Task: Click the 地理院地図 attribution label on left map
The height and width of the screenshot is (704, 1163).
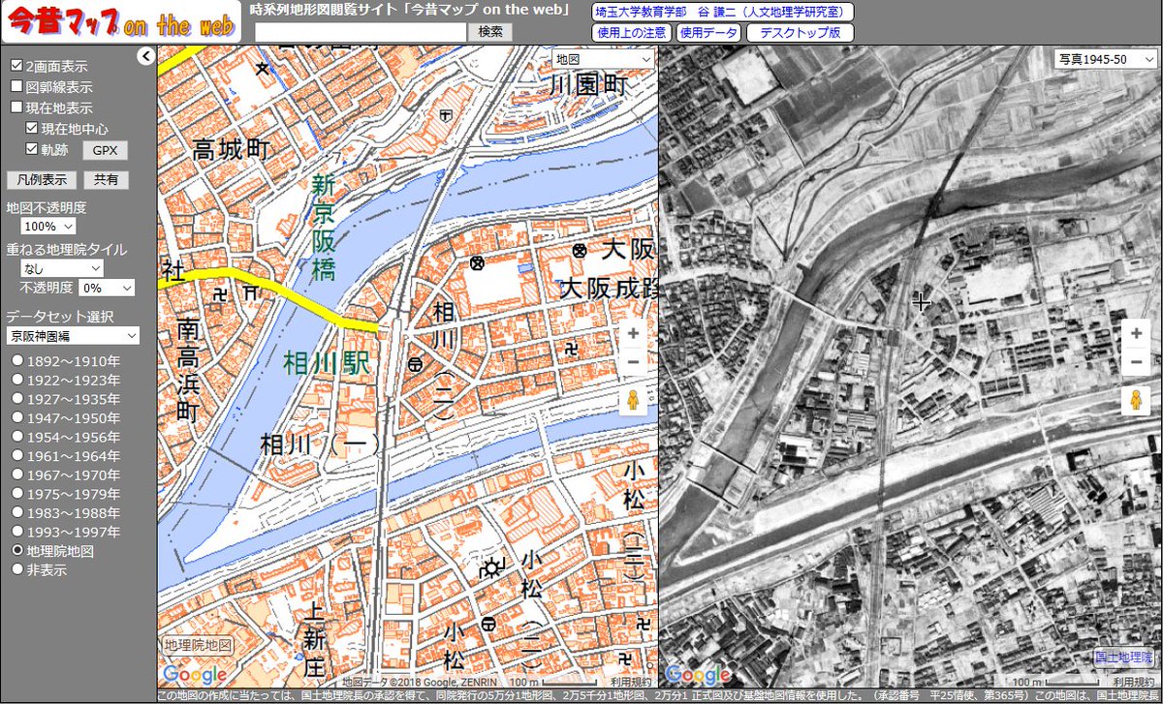Action: click(198, 645)
